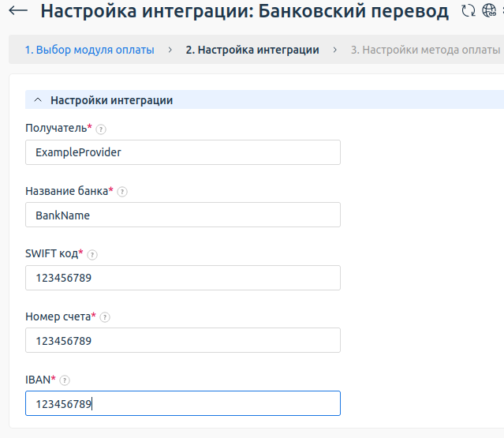
Task: Focus the Название банка field
Action: [x=183, y=215]
